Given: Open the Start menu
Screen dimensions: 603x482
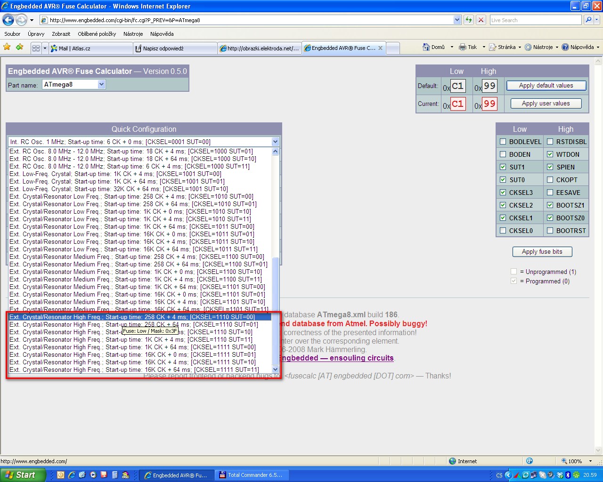Looking at the screenshot, I should pyautogui.click(x=23, y=475).
